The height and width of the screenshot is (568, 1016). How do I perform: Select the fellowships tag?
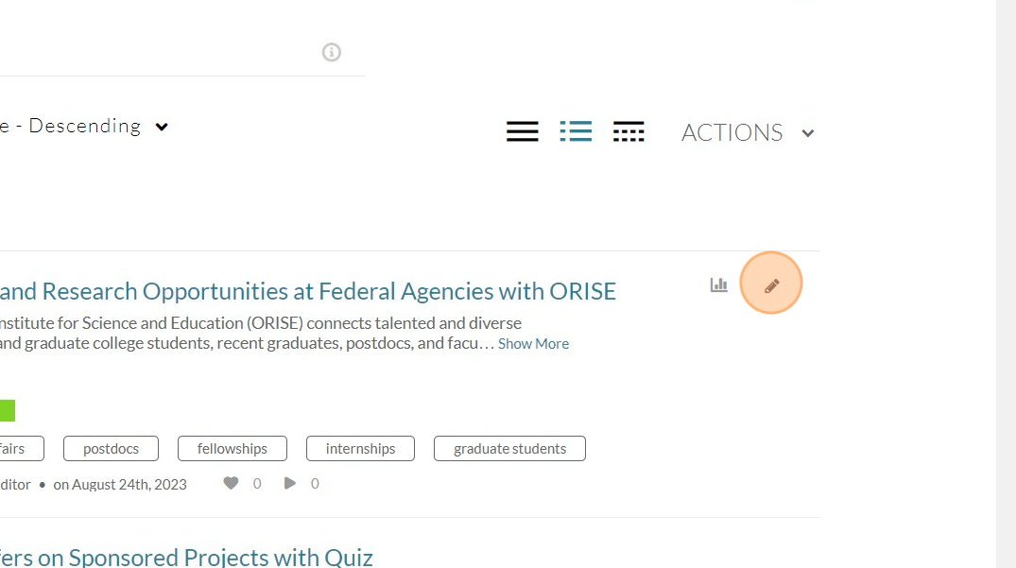pos(232,448)
